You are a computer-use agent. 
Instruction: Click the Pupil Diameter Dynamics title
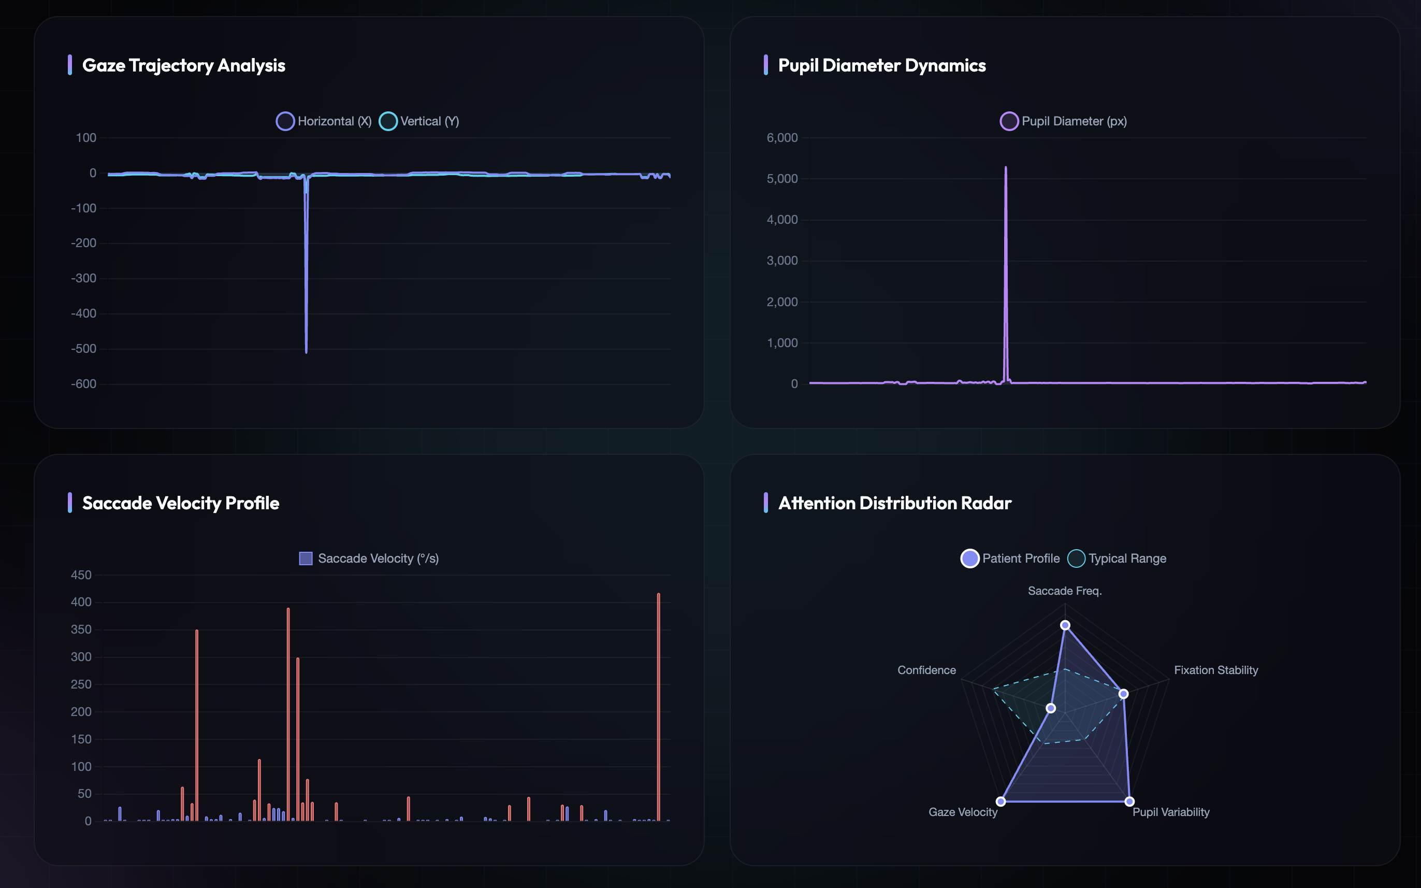[x=881, y=65]
